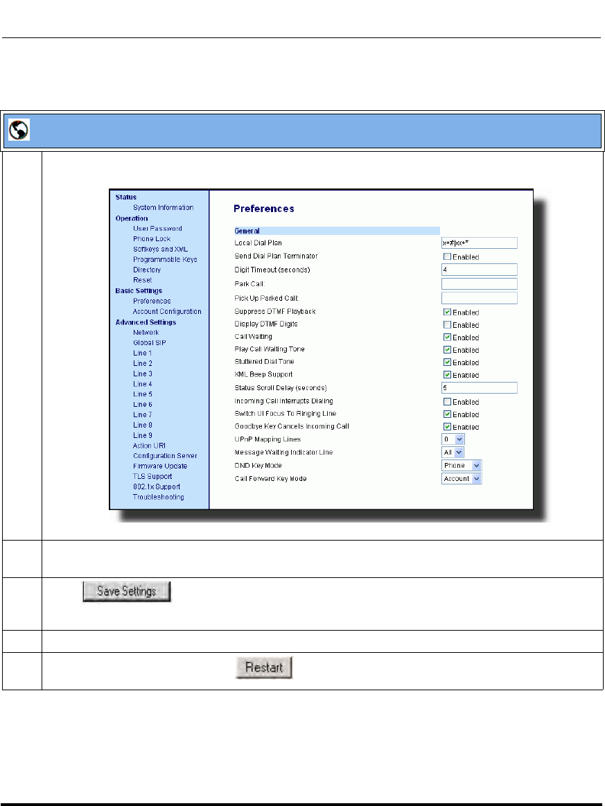This screenshot has width=605, height=806.
Task: Click the Status section heading
Action: (x=126, y=198)
